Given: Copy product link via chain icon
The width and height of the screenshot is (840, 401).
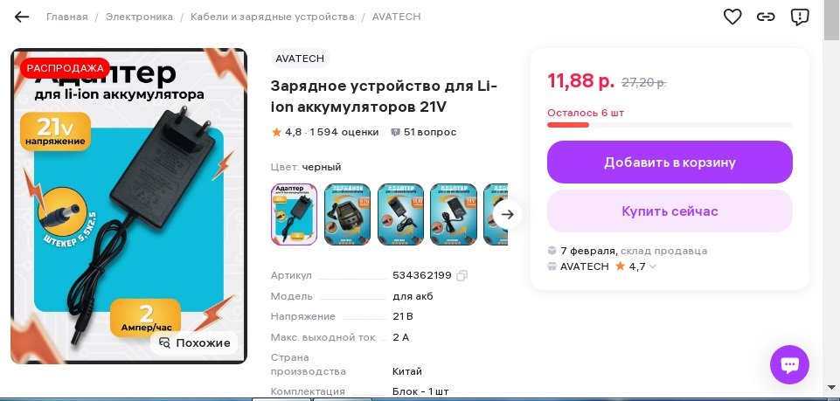Looking at the screenshot, I should [x=766, y=17].
